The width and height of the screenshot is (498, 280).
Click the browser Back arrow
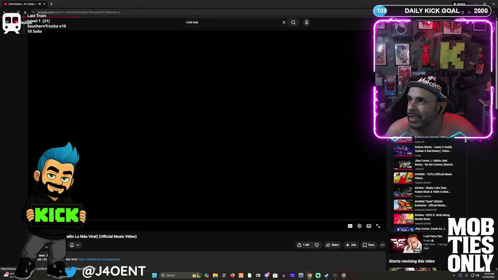(x=4, y=12)
